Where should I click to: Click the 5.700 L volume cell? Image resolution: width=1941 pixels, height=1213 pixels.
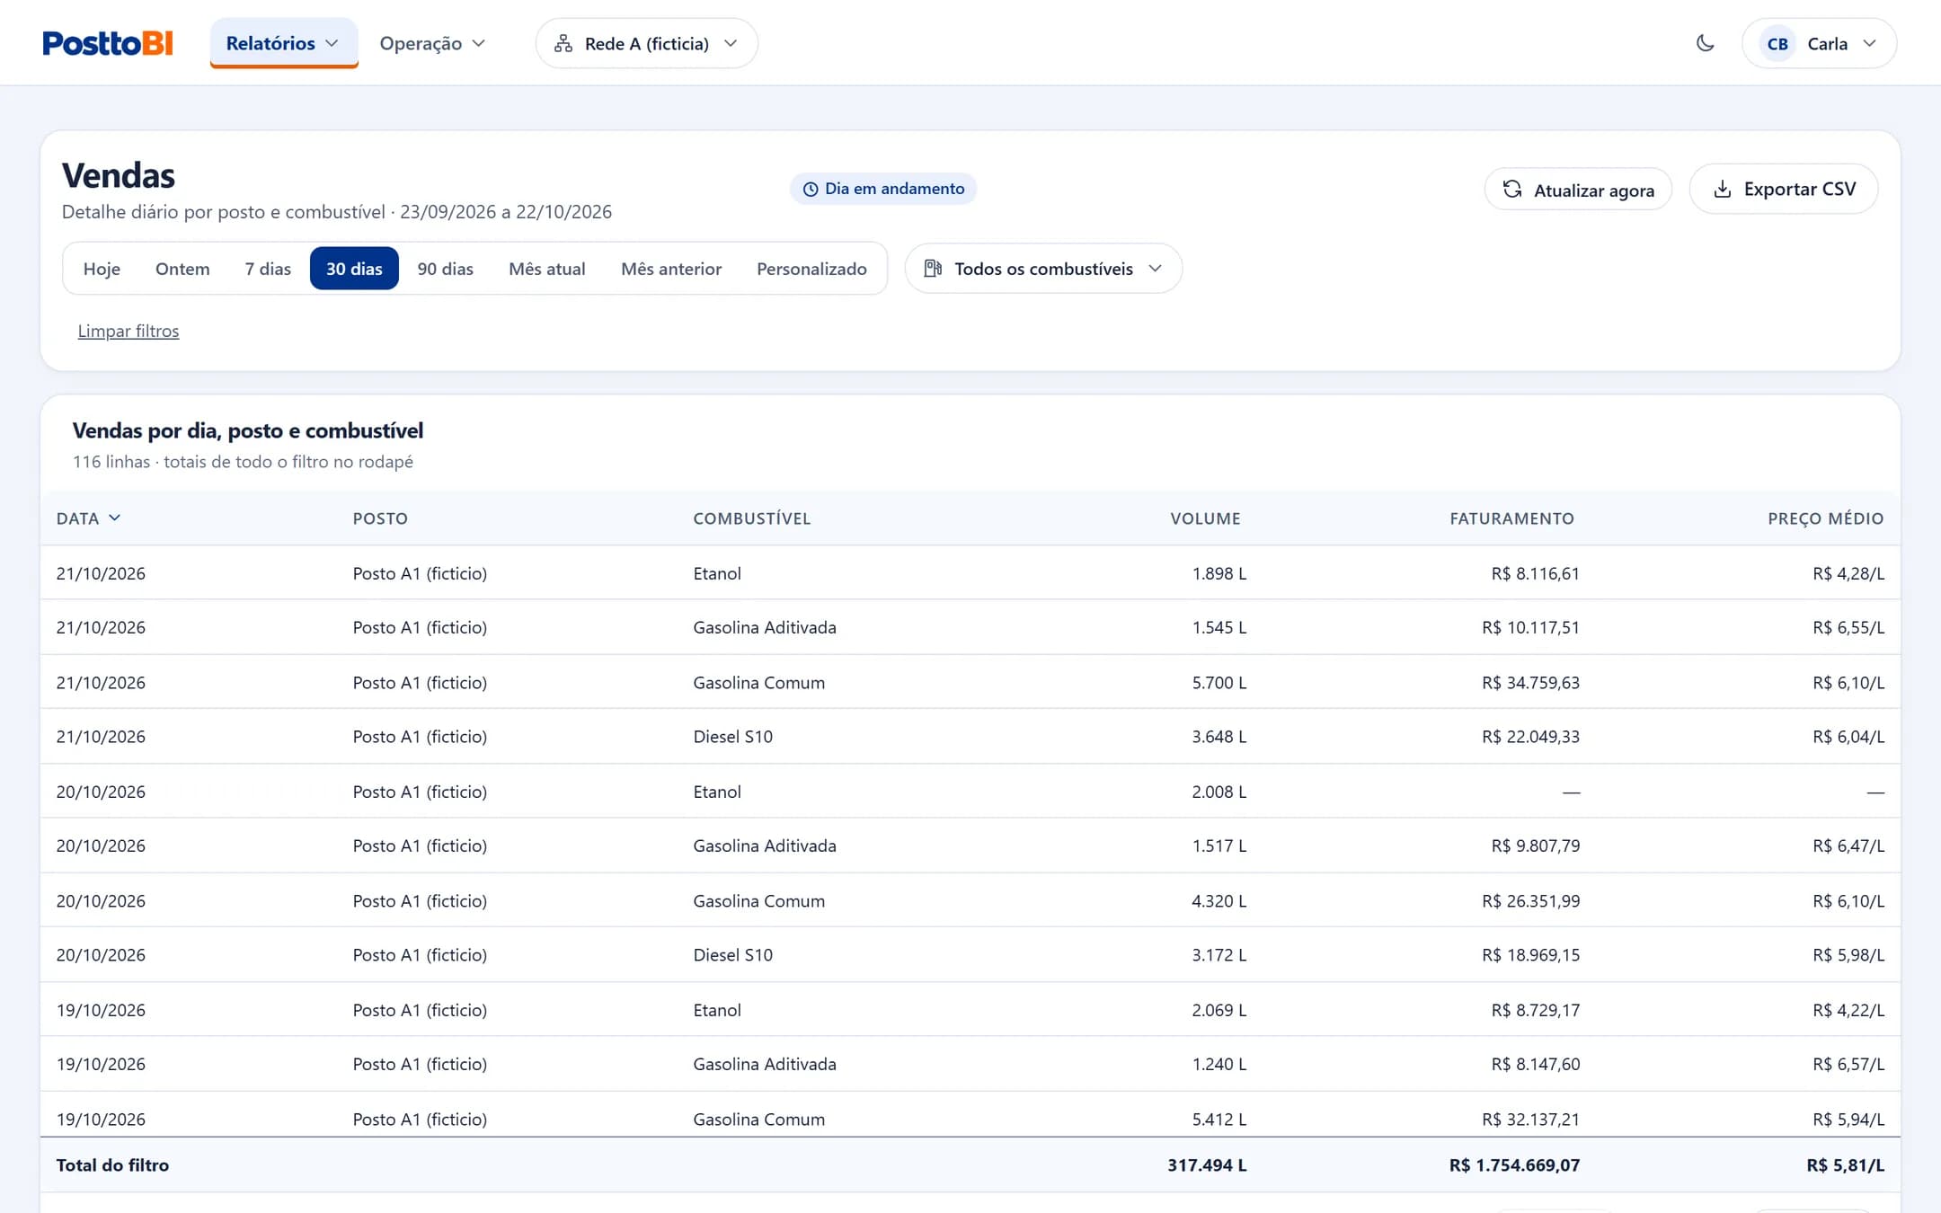[1219, 683]
